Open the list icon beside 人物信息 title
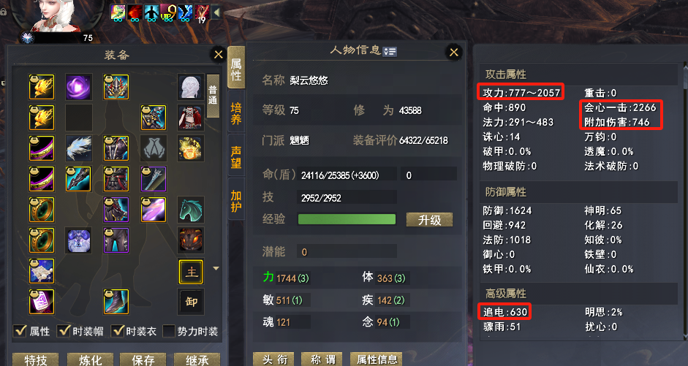The image size is (688, 366). tap(390, 52)
